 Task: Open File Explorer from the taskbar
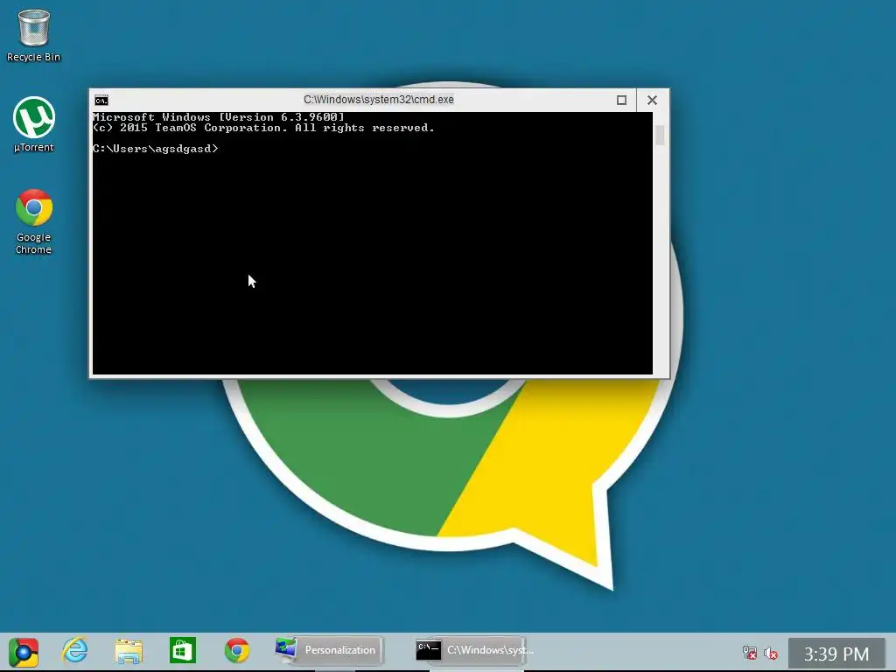coord(129,651)
